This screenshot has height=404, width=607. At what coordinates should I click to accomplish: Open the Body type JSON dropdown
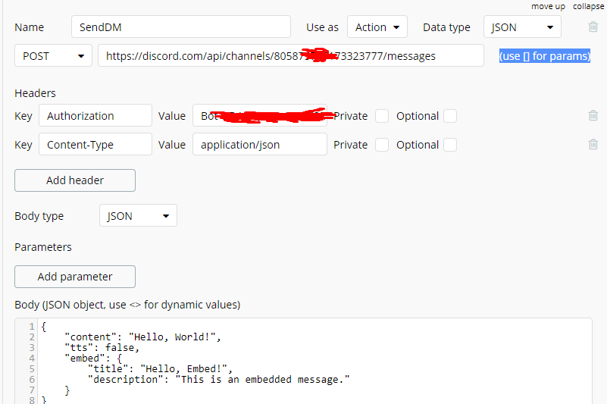[x=138, y=215]
